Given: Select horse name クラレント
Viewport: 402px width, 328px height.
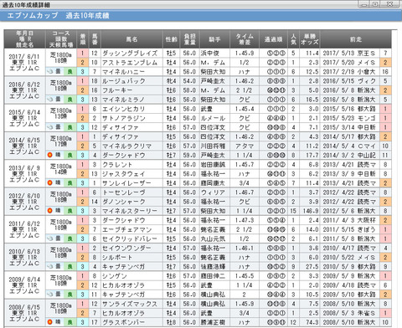Looking at the screenshot, I should (x=117, y=165).
